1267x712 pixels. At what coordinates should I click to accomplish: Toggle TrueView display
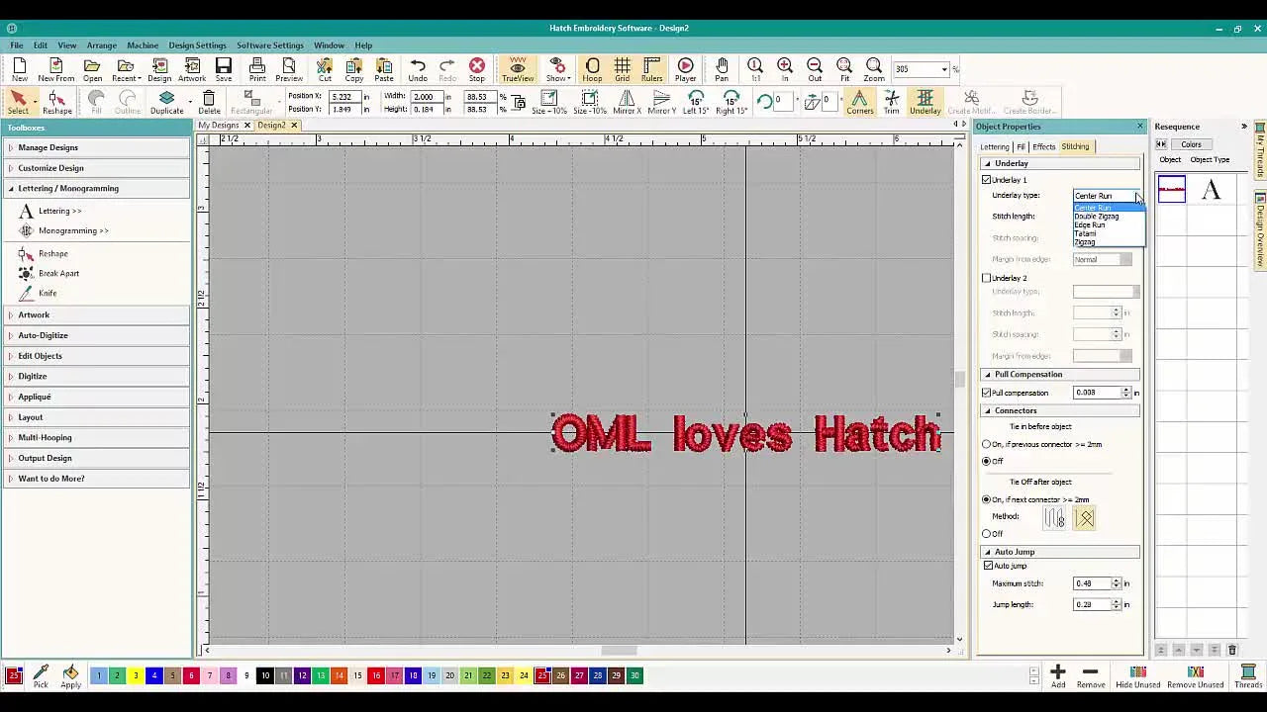(x=518, y=69)
